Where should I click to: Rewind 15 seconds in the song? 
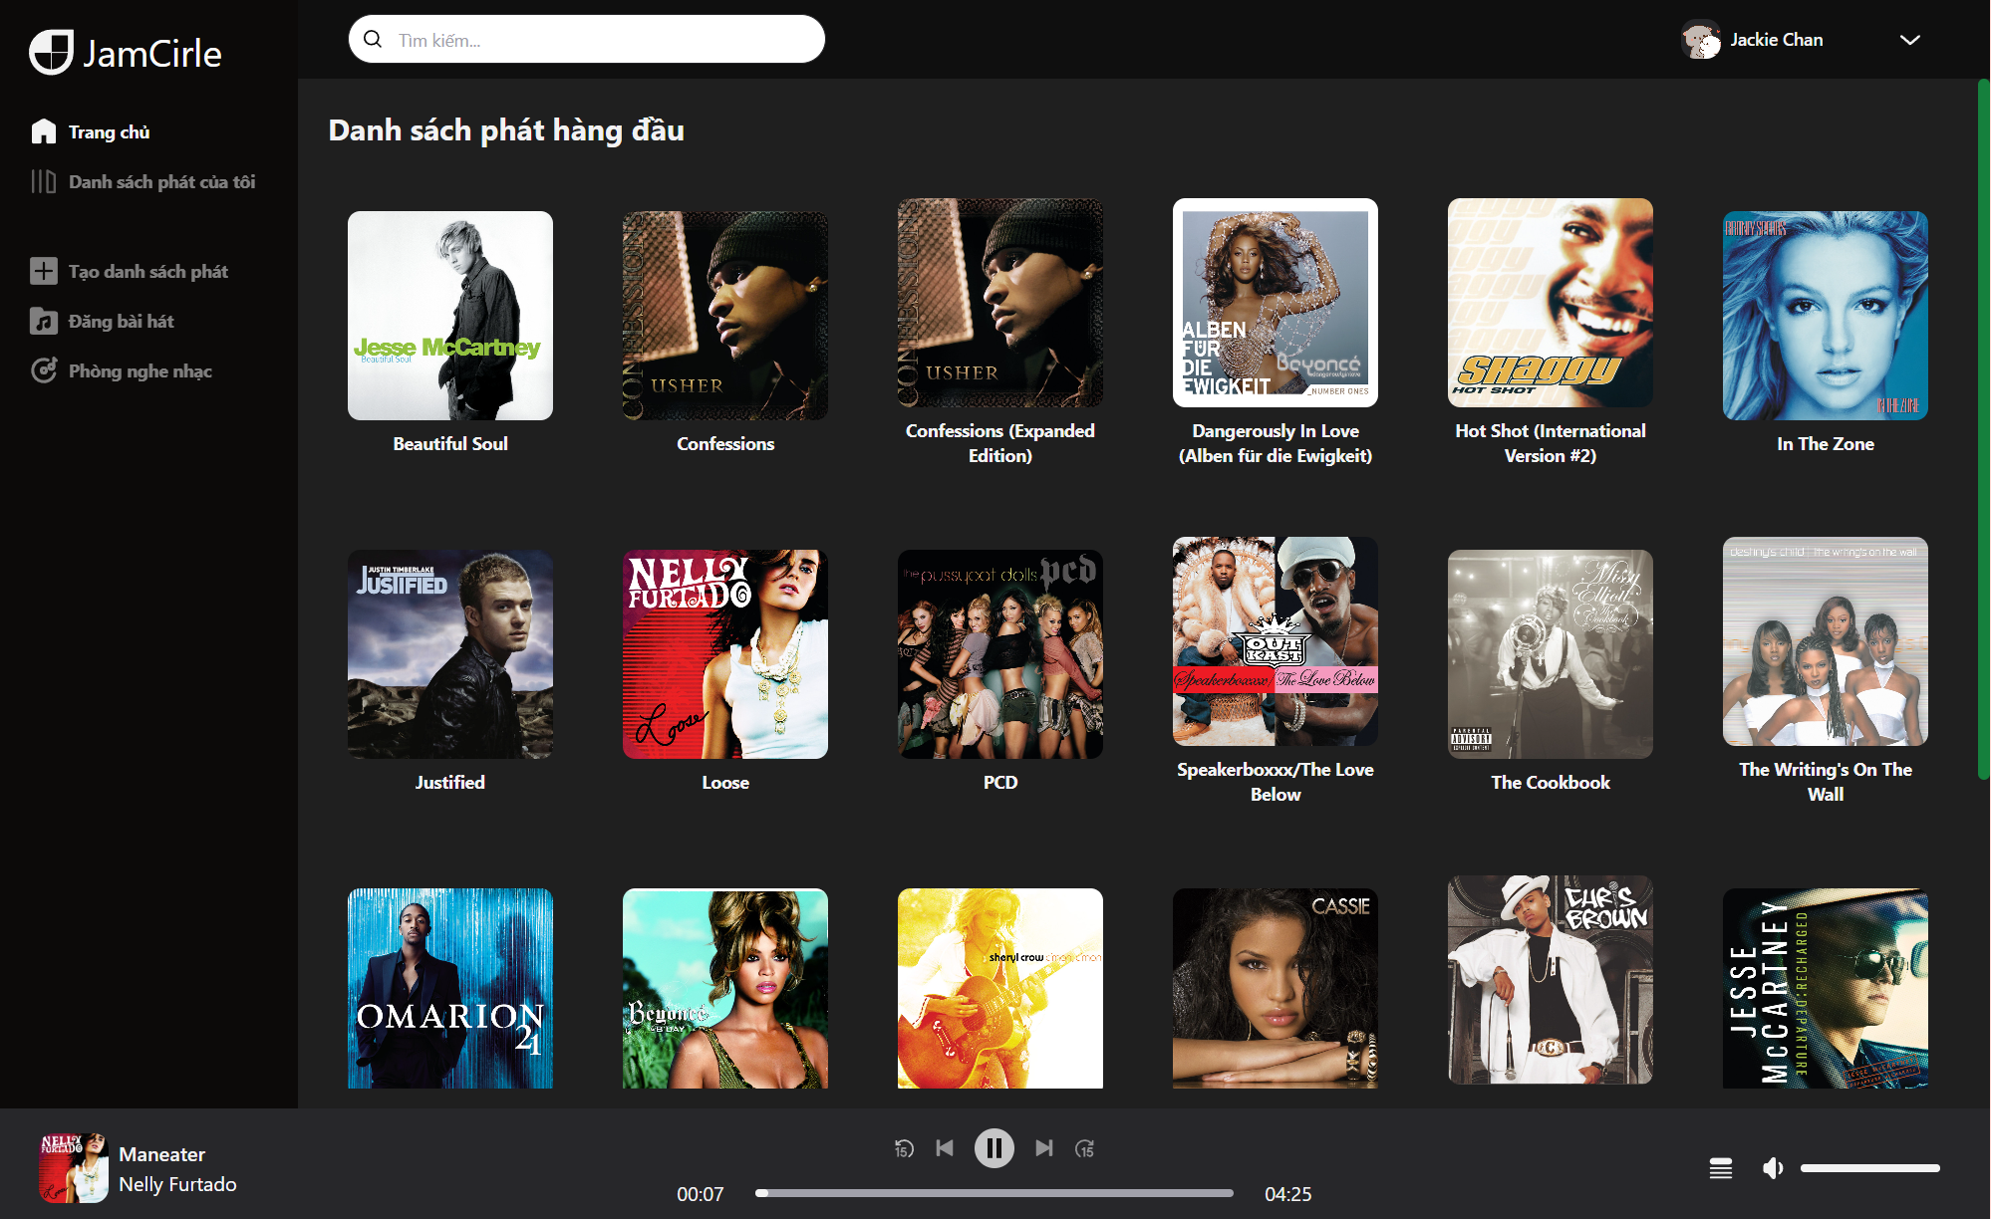904,1148
